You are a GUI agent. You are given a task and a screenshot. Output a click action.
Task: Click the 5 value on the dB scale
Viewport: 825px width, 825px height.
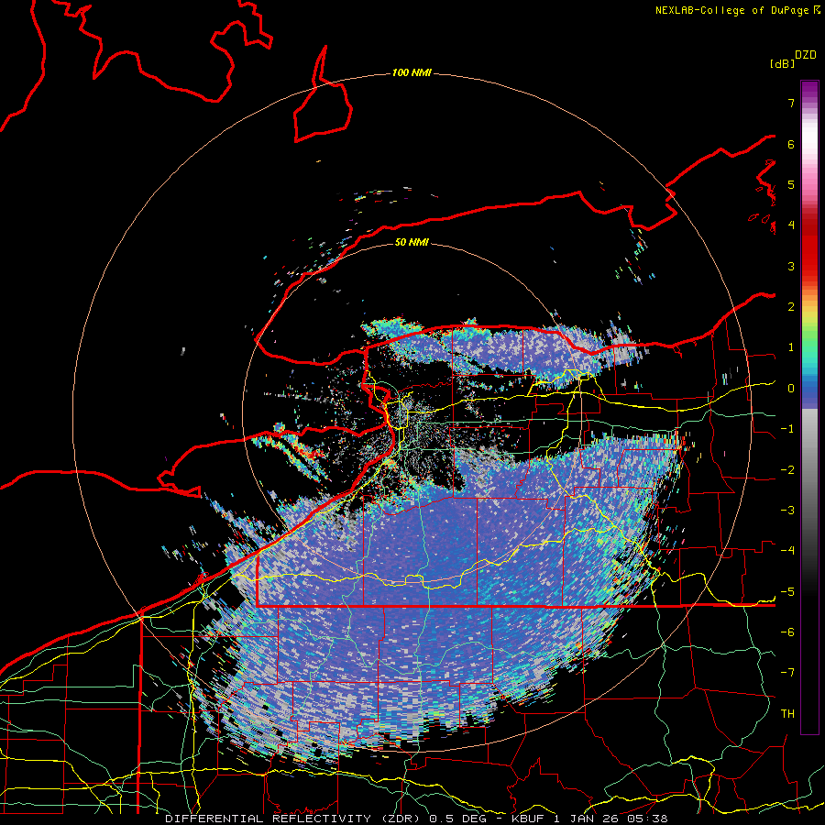791,184
